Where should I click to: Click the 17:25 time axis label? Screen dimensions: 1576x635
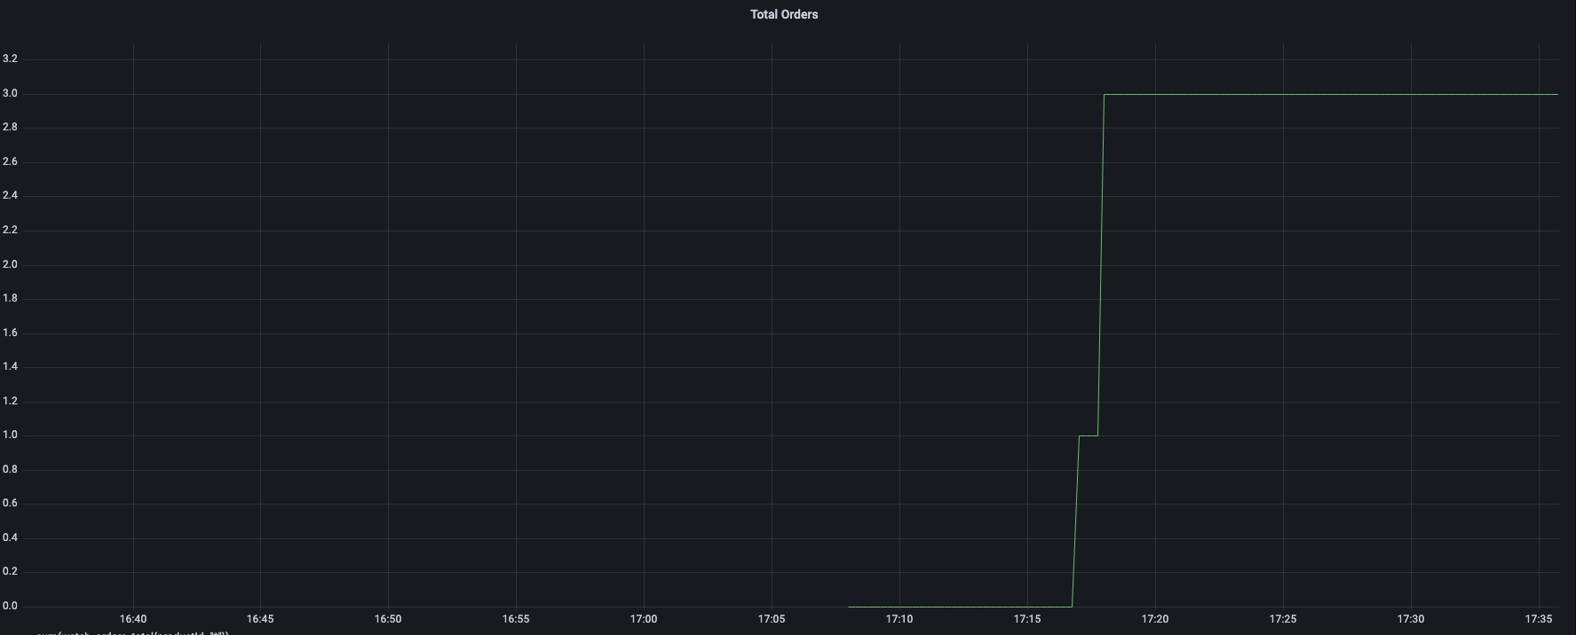(1283, 619)
